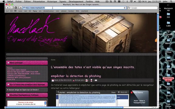Go back with Safari's back arrow
Image resolution: width=175 pixels, height=109 pixels.
(8, 8)
